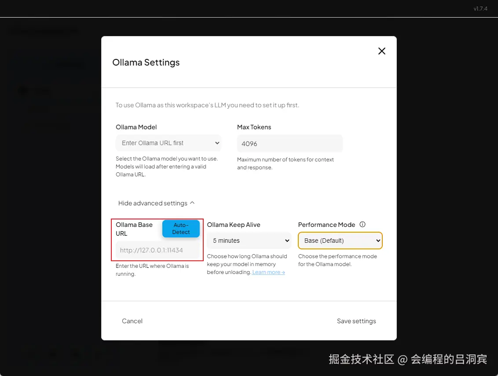Open the Ollama Keep Alive dropdown
Image resolution: width=498 pixels, height=376 pixels.
click(249, 241)
